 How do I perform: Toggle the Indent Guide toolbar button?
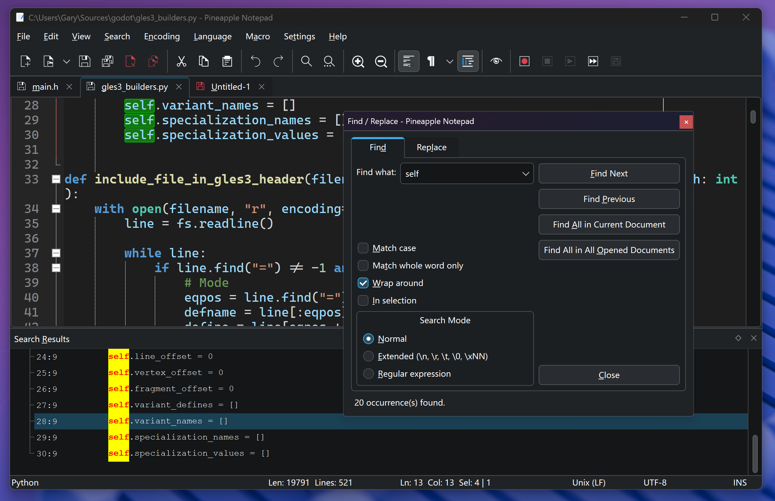(468, 61)
